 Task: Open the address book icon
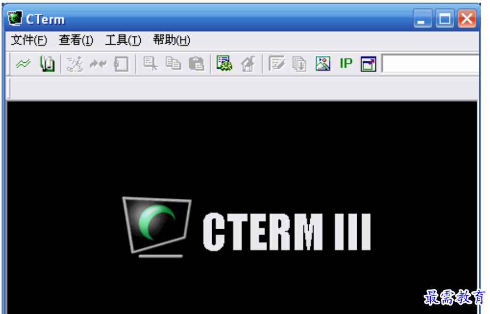tap(47, 64)
